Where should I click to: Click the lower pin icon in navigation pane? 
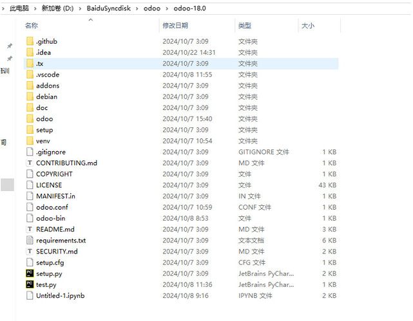pos(10,59)
